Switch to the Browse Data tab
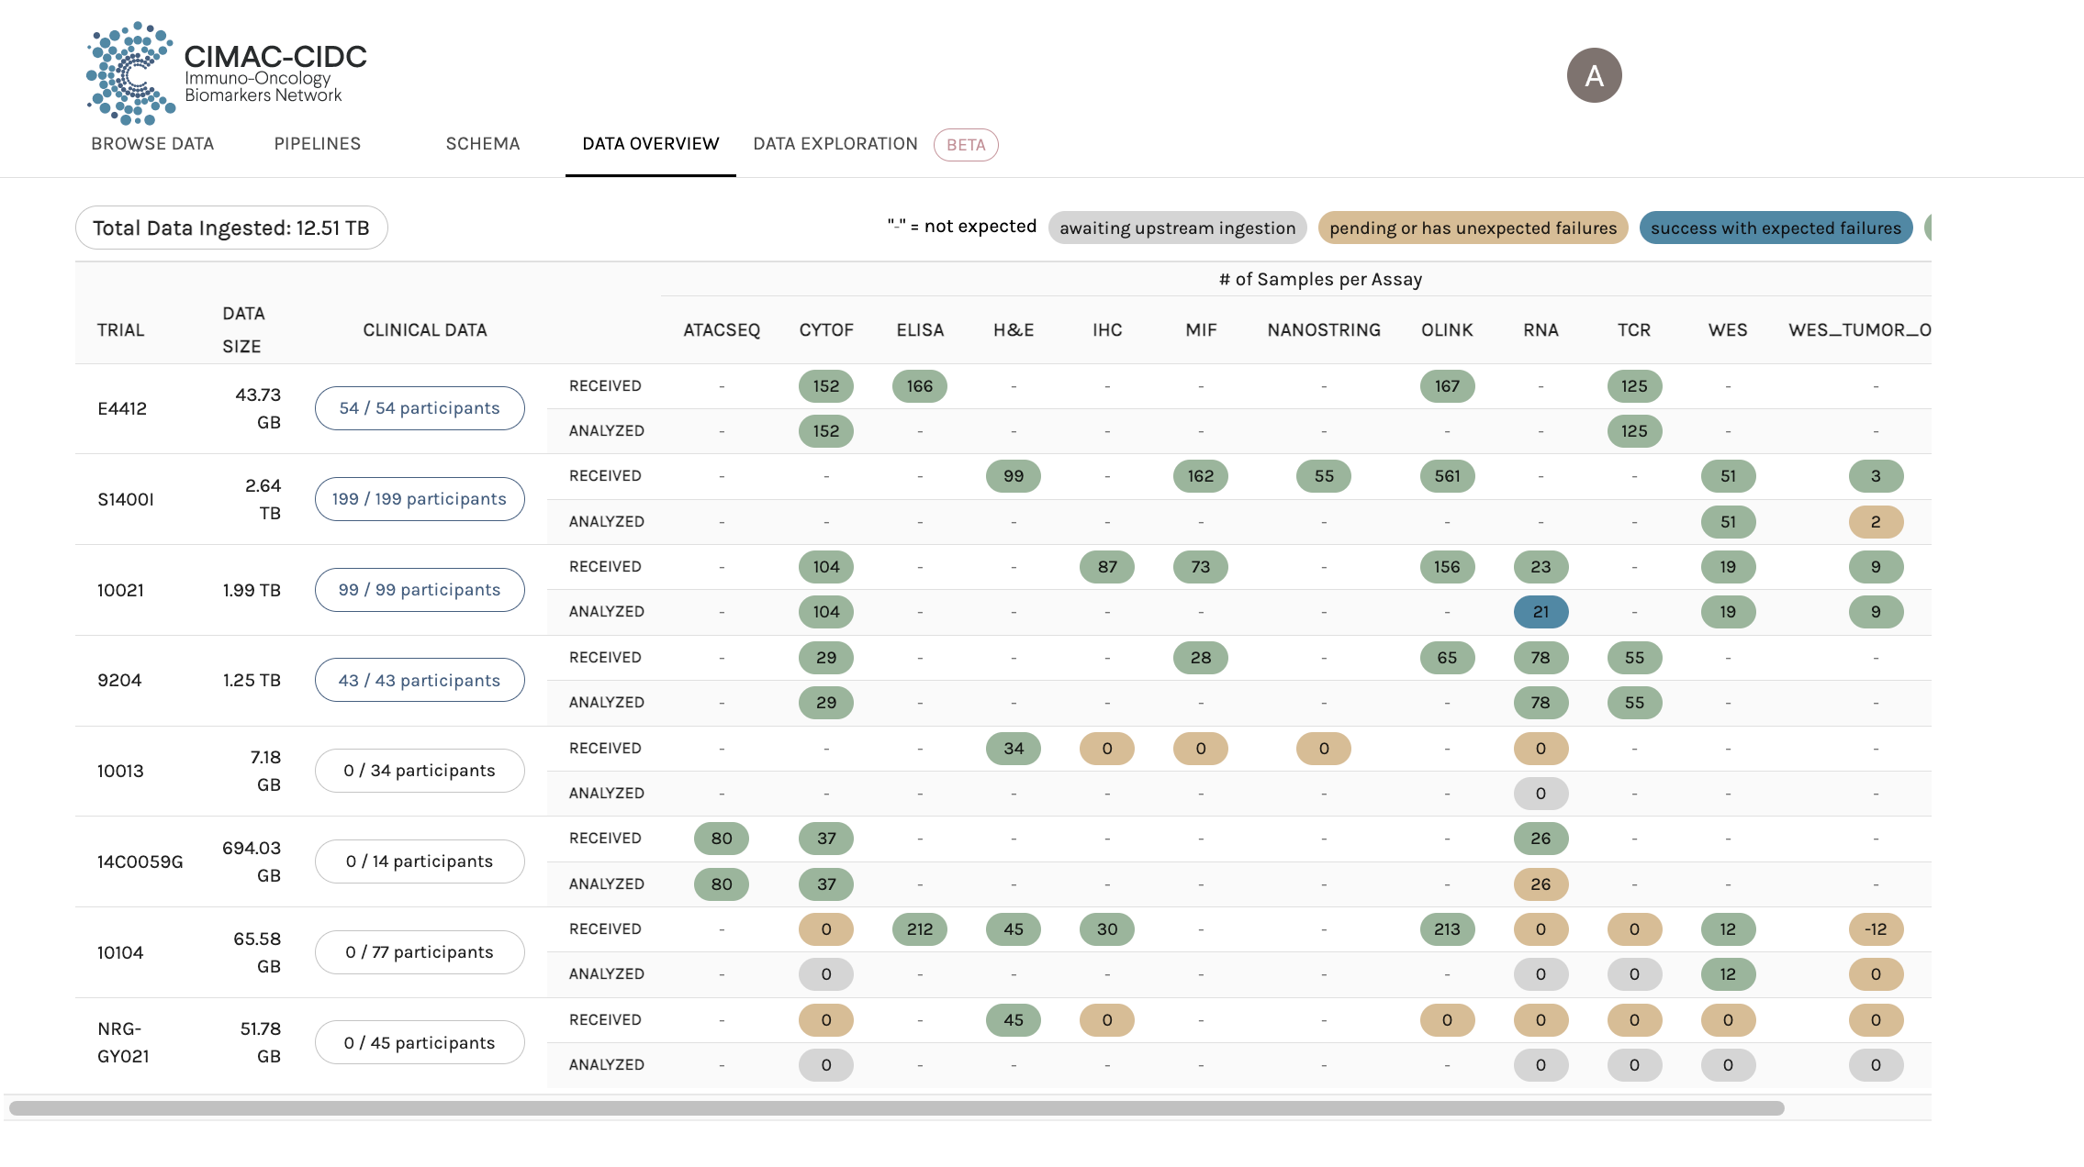 152,144
